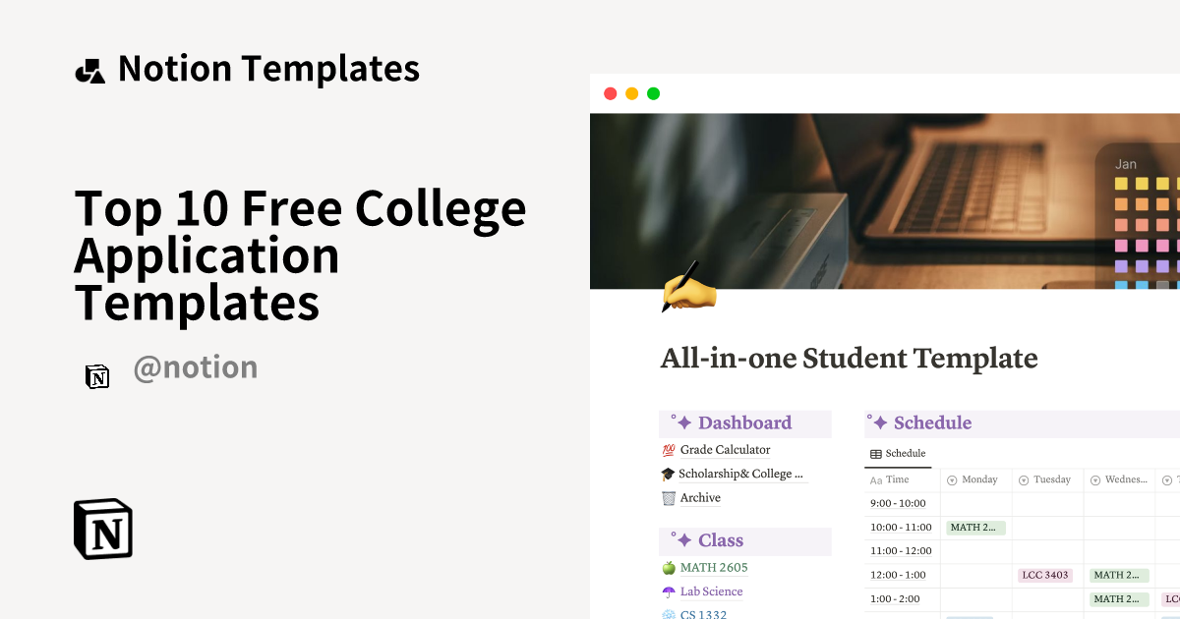Click the trash bin icon beside Archive
Image resolution: width=1180 pixels, height=619 pixels.
[669, 498]
